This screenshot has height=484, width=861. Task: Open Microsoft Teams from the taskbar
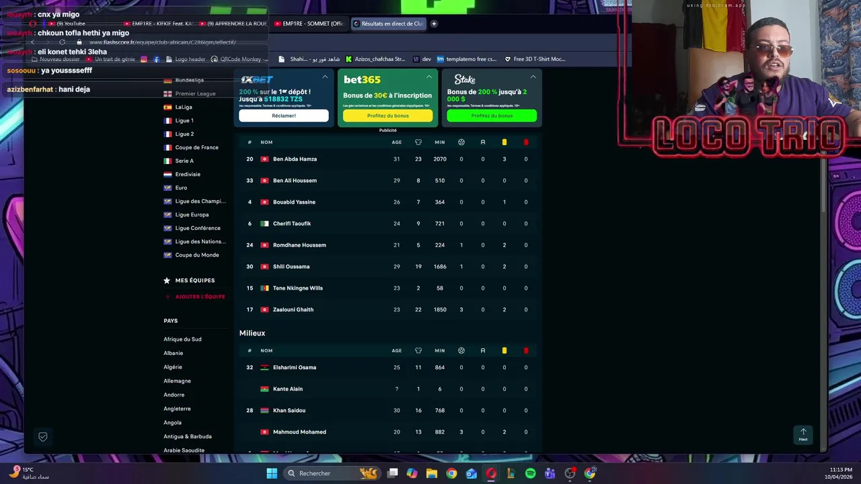(x=550, y=473)
